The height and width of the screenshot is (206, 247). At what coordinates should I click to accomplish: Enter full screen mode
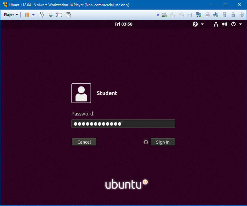pos(59,15)
